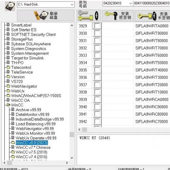Click the 刷新磁盘 refresh disk button
The height and width of the screenshot is (170, 170).
[46, 15]
